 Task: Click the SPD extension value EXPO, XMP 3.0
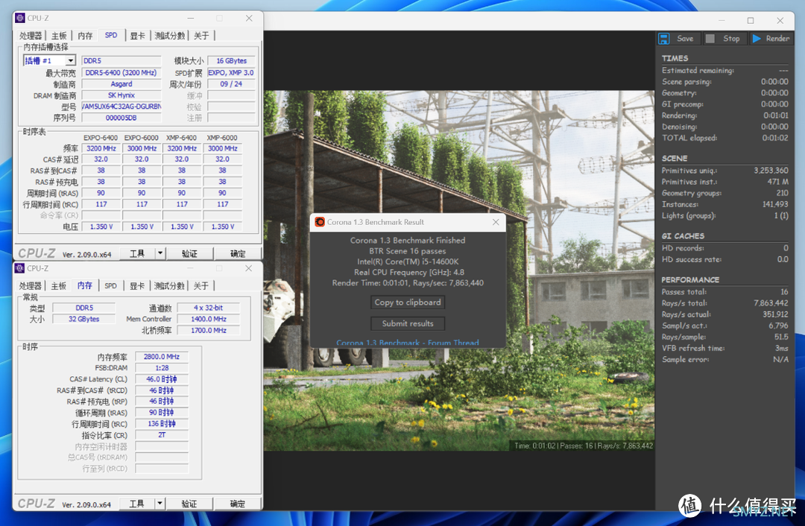coord(232,73)
